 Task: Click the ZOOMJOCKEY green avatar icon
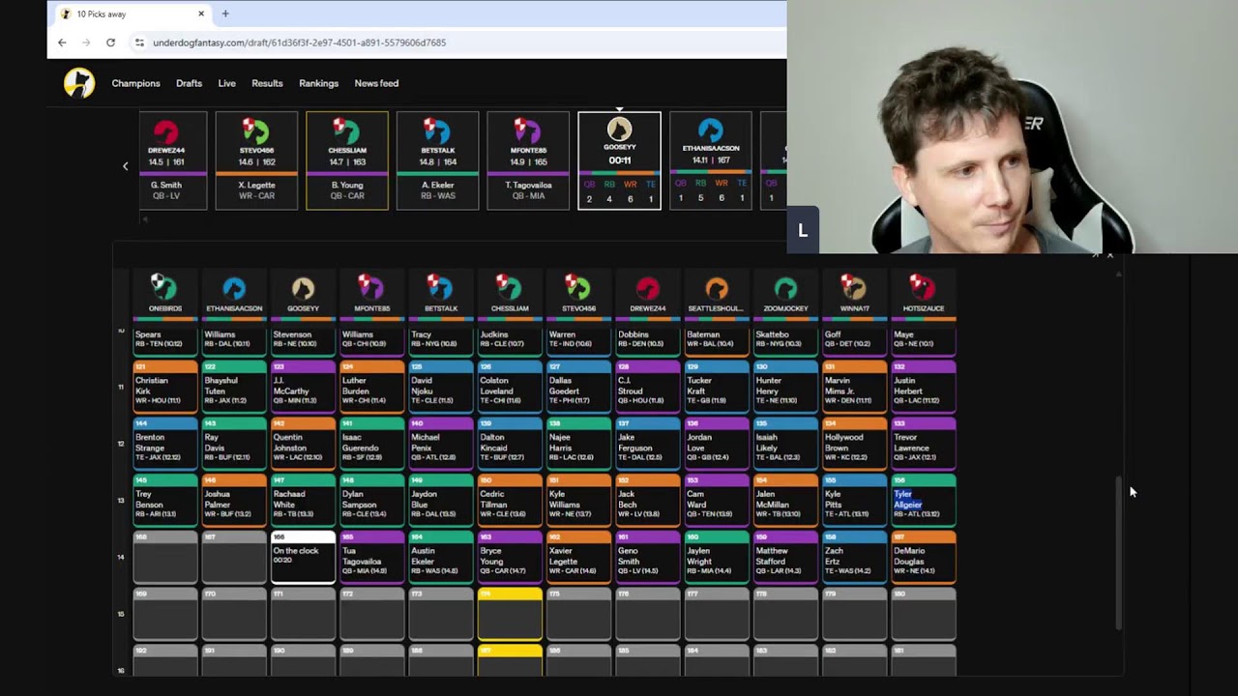tap(785, 288)
